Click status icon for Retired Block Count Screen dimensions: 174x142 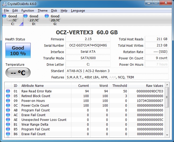pos(8,96)
